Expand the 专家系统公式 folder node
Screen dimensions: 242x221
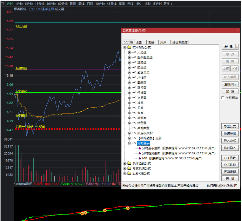click(124, 168)
